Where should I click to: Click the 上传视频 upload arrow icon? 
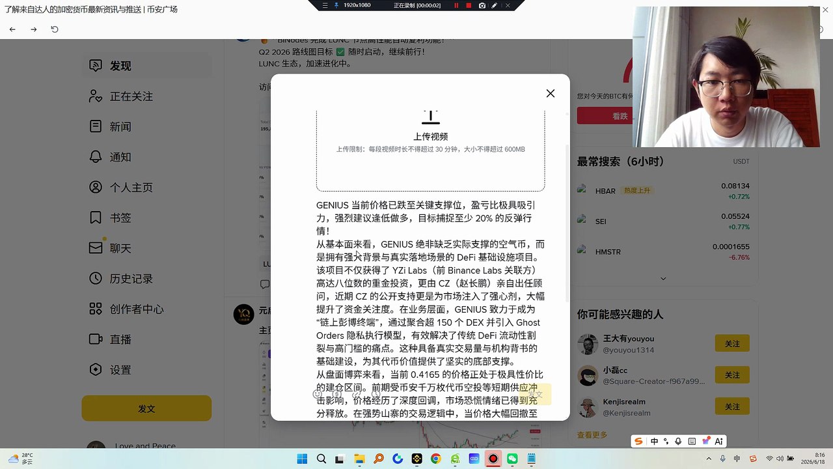pos(431,117)
